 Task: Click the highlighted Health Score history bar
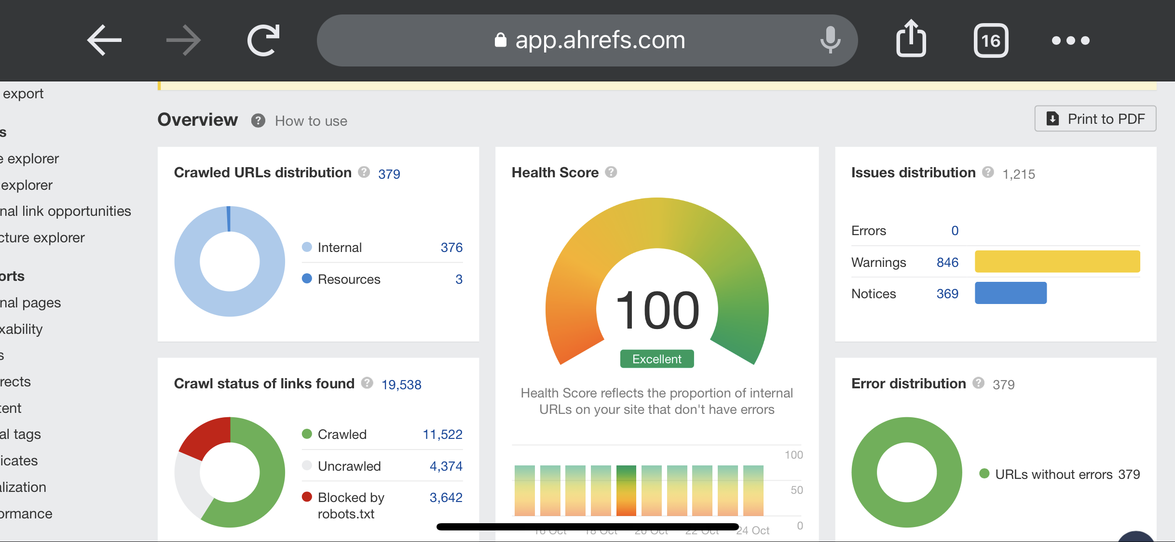tap(626, 490)
